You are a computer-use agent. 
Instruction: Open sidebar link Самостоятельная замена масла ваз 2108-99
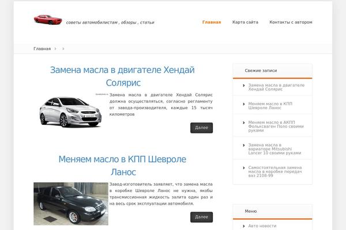point(275,171)
